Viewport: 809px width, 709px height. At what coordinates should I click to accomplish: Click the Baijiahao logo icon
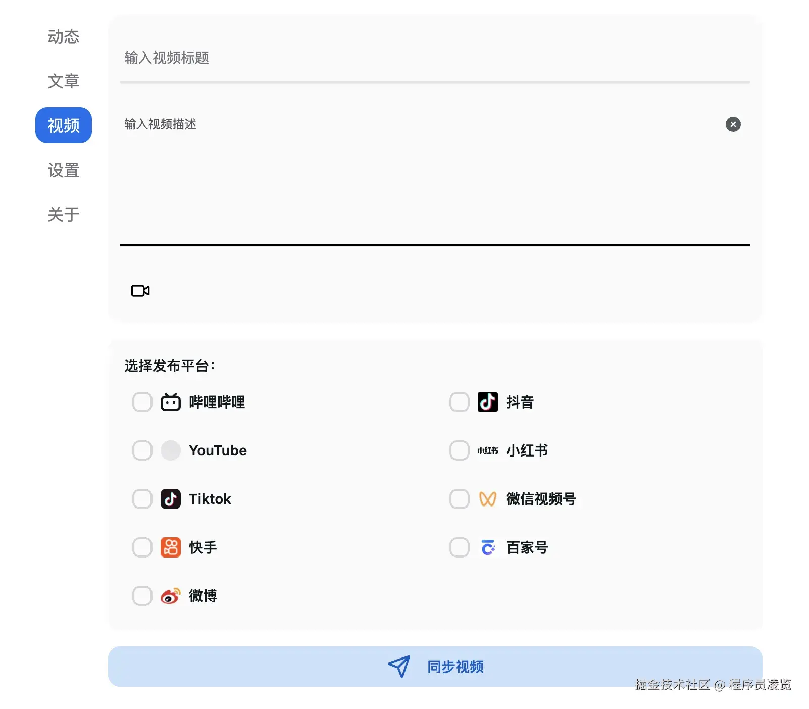(x=487, y=547)
